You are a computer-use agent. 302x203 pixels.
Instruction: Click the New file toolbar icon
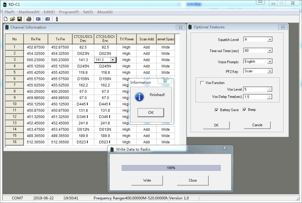[x=5, y=19]
